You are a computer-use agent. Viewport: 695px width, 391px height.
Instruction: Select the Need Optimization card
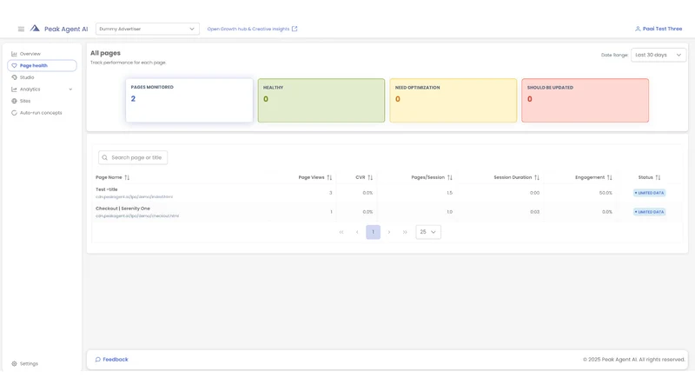pos(453,100)
